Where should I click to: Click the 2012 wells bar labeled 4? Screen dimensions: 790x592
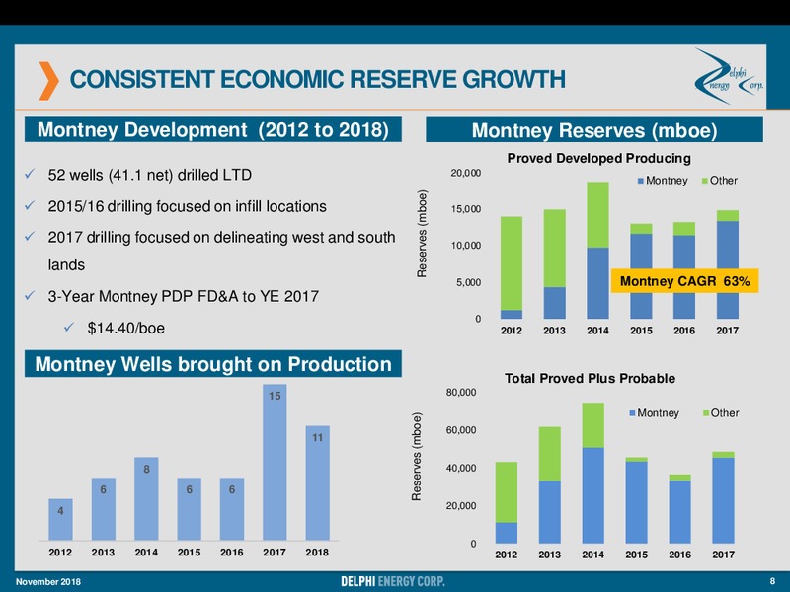tap(60, 520)
